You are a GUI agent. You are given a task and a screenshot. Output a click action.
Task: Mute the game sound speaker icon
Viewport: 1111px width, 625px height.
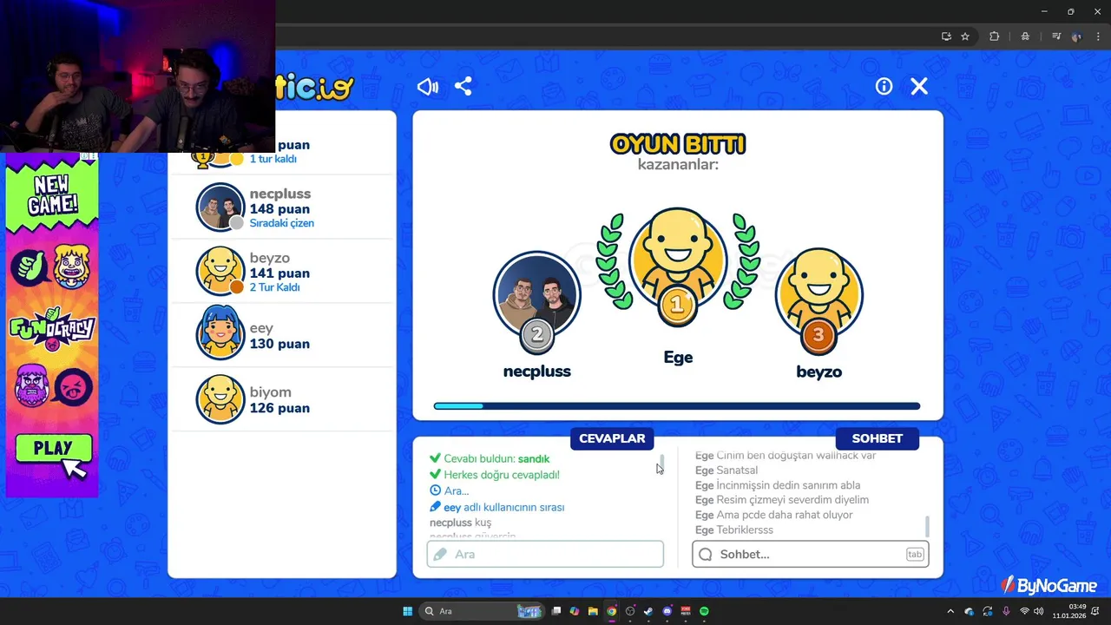428,87
